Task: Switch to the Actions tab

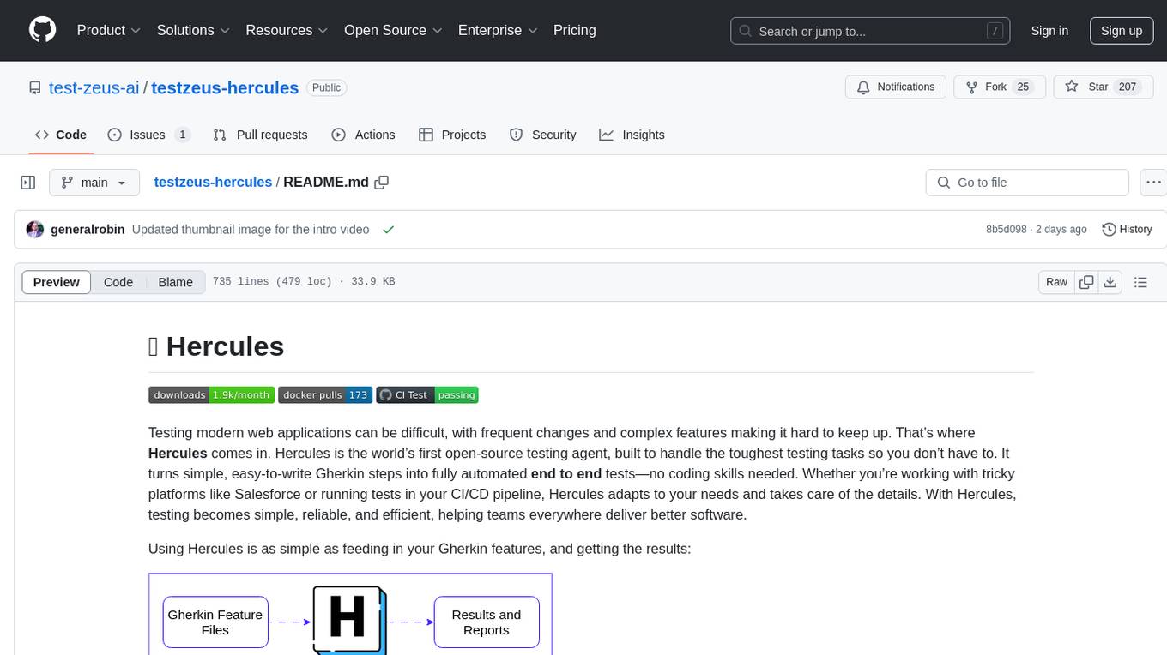Action: point(363,135)
